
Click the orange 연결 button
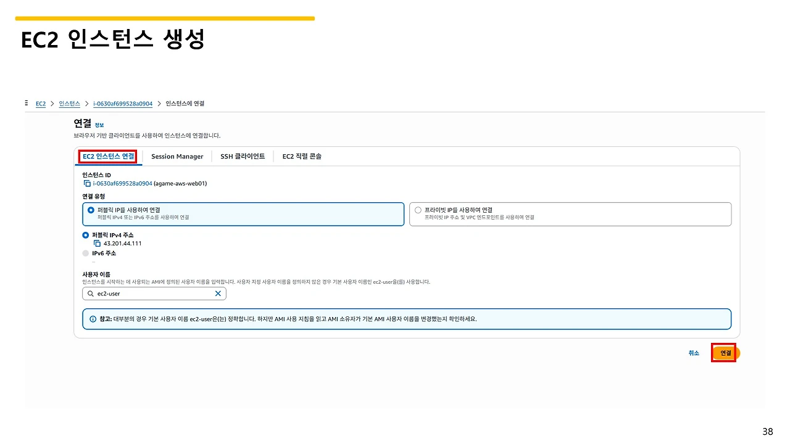pos(726,353)
